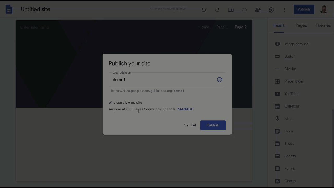The image size is (334, 188).
Task: Click 'Anyone at Gull Lake Community Schools' text
Action: pos(142,109)
